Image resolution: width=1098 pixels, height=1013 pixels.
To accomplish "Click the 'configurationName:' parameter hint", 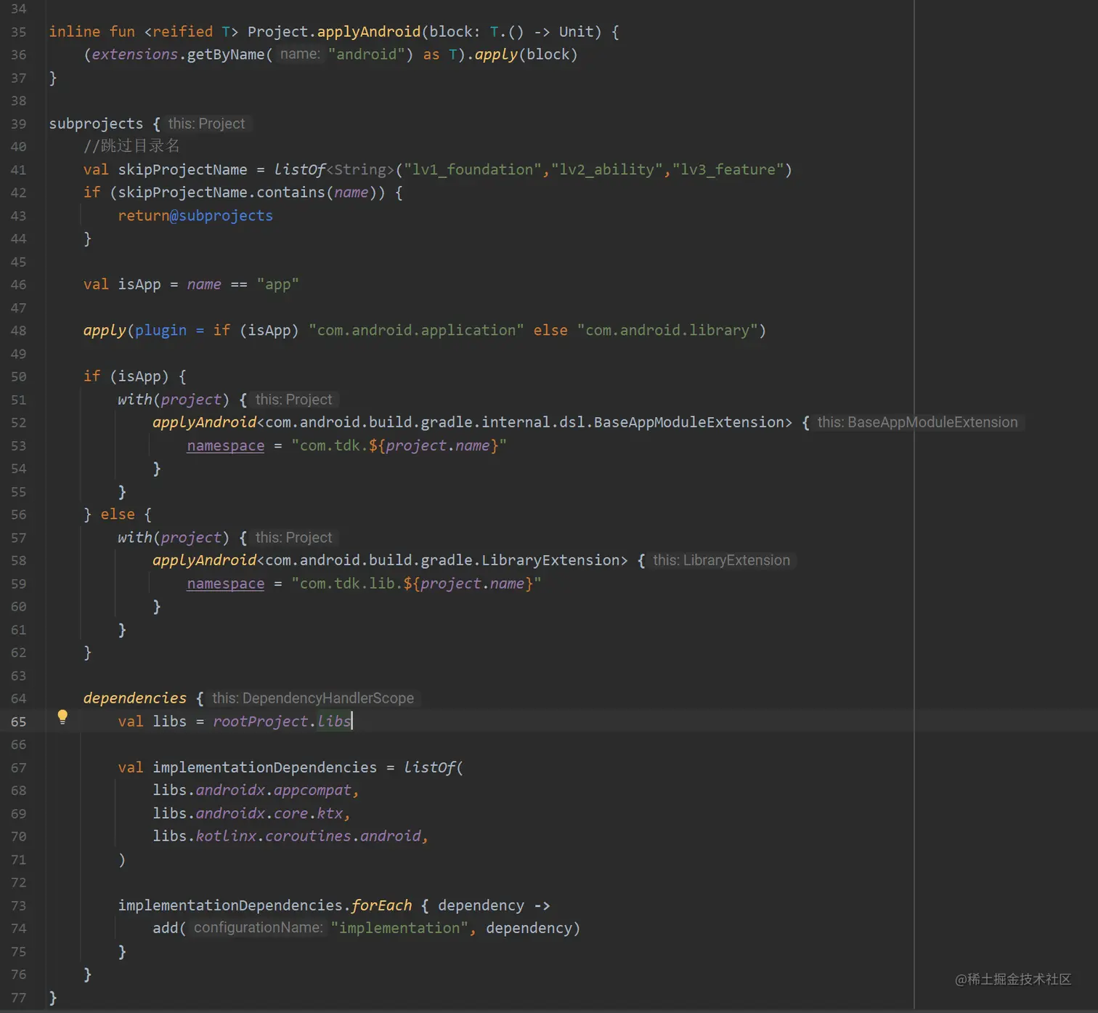I will tap(258, 929).
